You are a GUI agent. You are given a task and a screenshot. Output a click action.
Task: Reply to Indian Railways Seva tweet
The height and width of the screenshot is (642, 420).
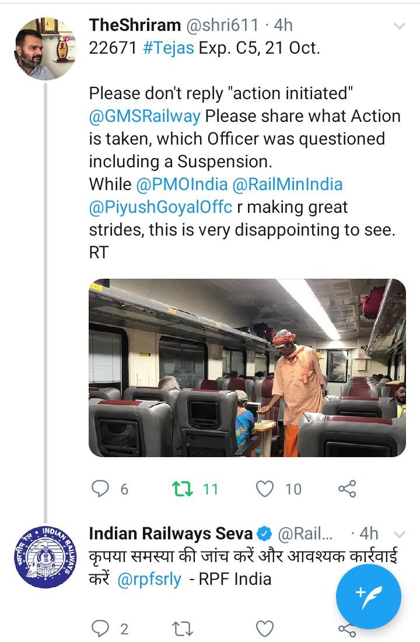100,629
